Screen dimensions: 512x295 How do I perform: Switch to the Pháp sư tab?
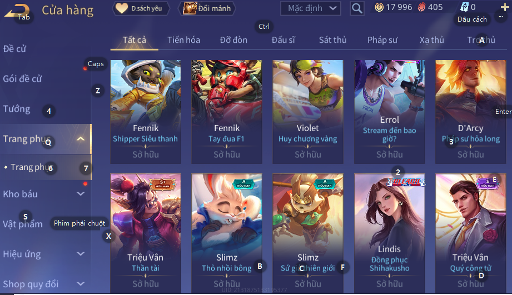click(x=382, y=40)
